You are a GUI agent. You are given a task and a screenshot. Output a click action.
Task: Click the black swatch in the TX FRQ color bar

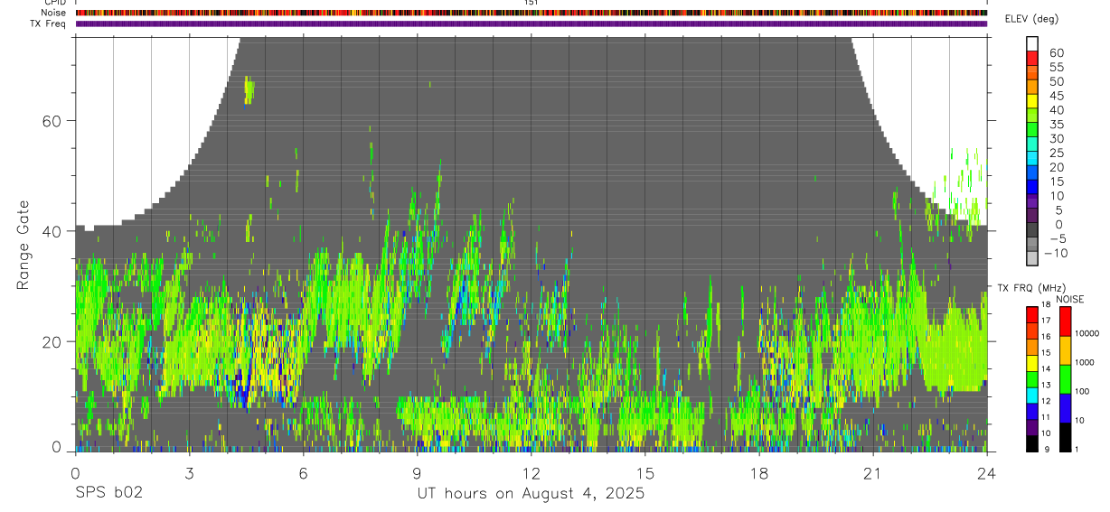click(x=1032, y=443)
